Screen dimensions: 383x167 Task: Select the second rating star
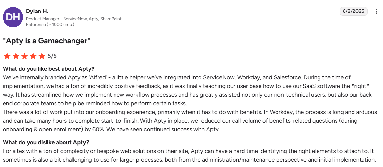[x=16, y=56]
